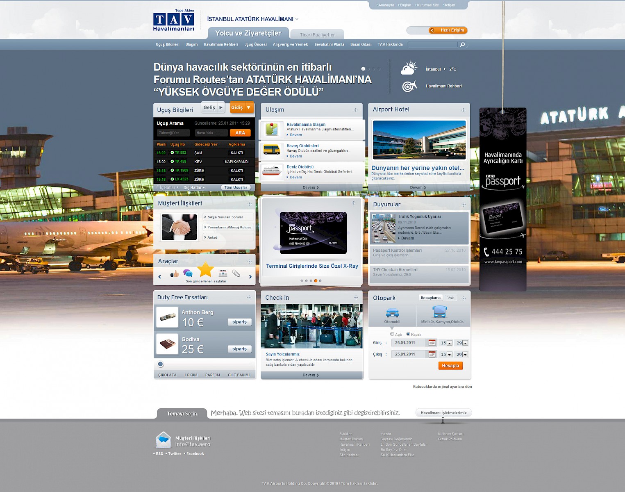Click the newspaper icon in Araçlar

point(223,273)
